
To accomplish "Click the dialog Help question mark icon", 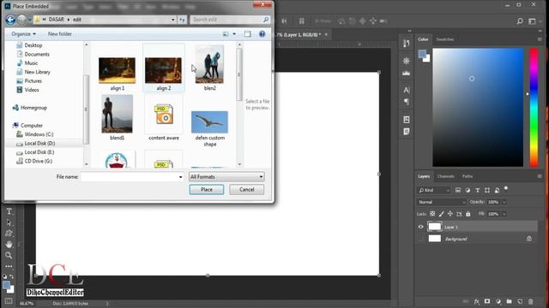I will coord(262,34).
